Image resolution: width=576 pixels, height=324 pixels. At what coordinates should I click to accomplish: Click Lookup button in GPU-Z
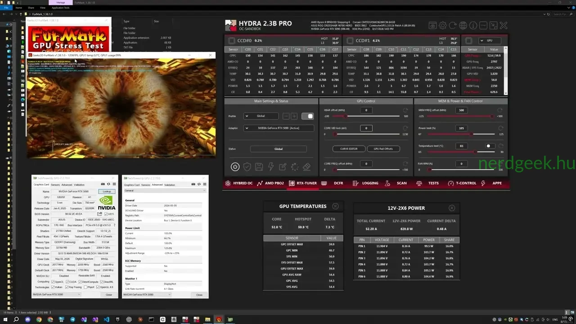[x=107, y=191]
